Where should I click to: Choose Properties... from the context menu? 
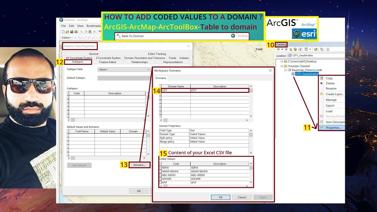coord(333,128)
